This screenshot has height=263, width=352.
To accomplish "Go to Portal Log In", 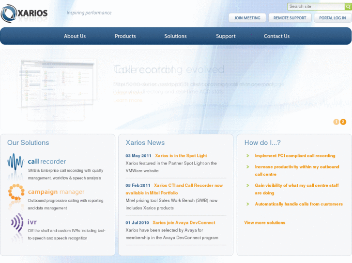I will tap(333, 18).
